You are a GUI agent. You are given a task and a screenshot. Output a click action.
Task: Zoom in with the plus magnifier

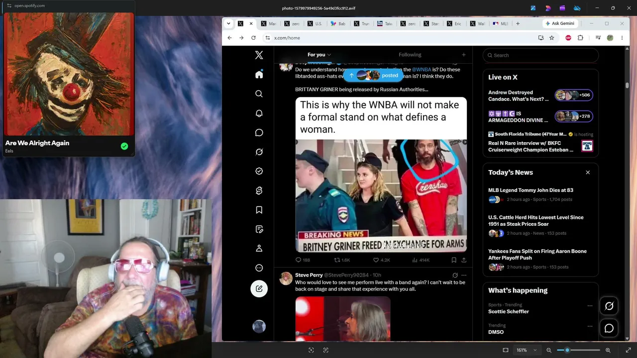pos(608,350)
